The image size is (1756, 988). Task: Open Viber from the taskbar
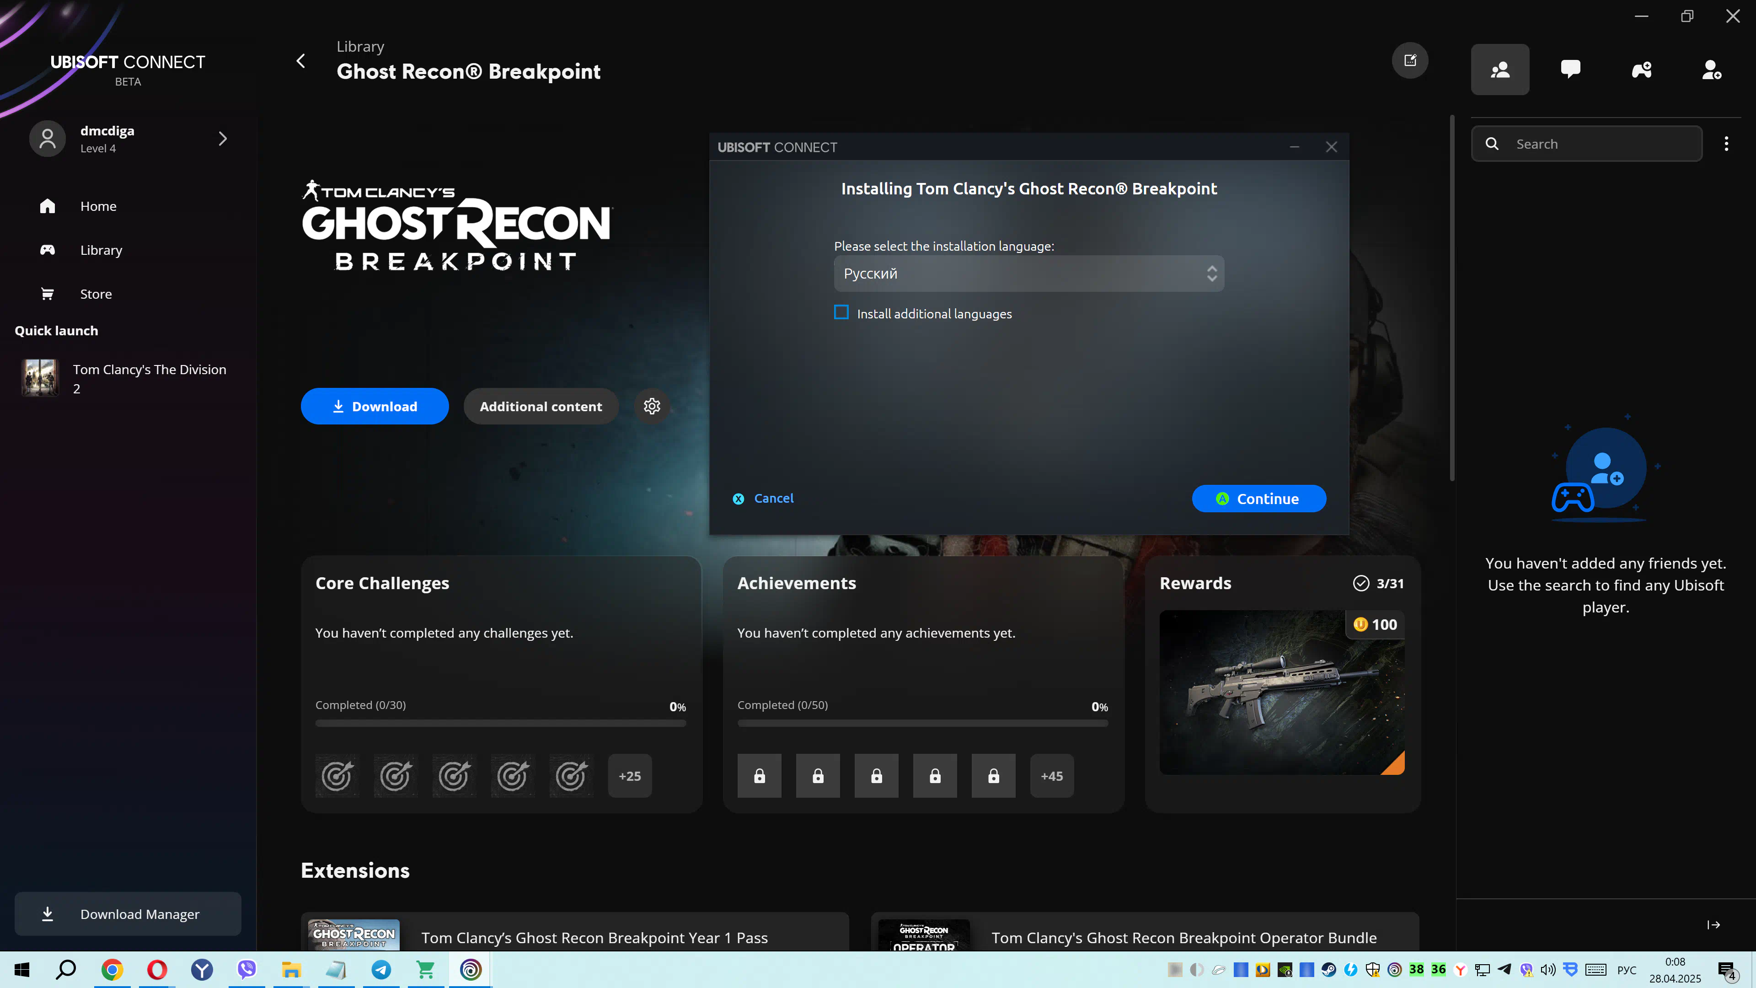pyautogui.click(x=247, y=970)
